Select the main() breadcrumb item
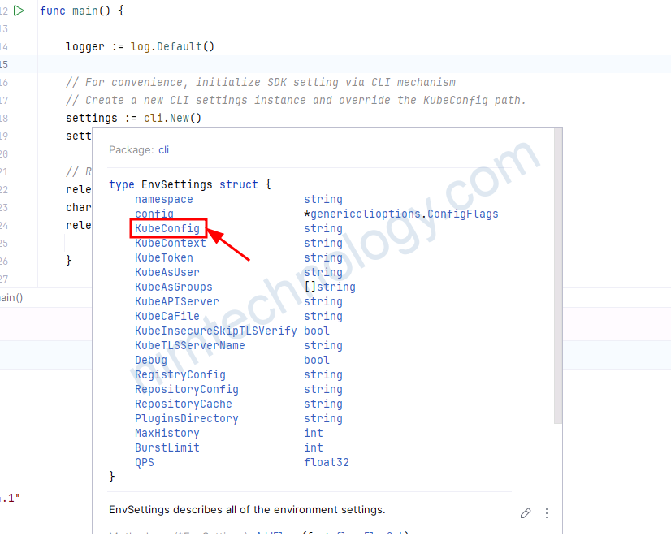This screenshot has width=671, height=536. [11, 298]
